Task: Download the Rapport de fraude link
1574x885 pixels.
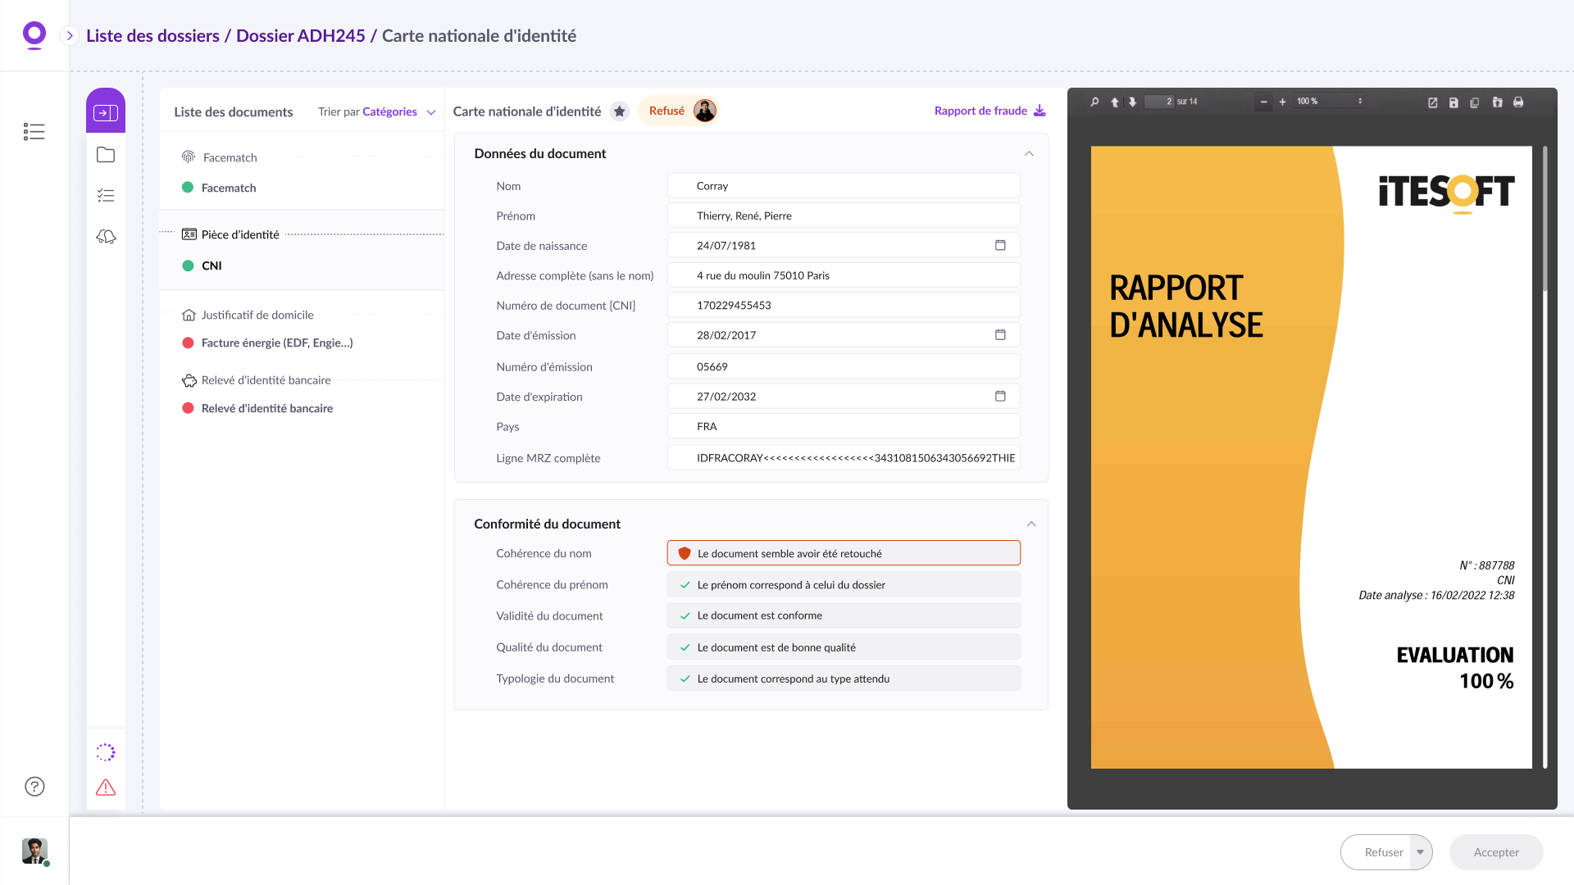Action: coord(989,111)
